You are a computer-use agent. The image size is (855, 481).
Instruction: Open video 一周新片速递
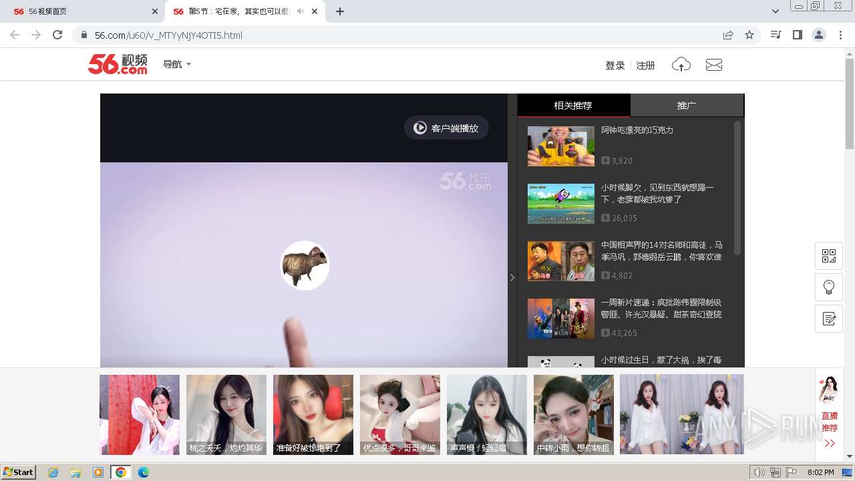point(661,309)
